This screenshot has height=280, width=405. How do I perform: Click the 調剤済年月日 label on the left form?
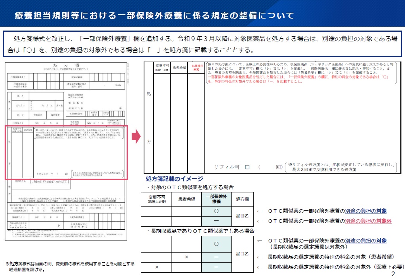pyautogui.click(x=19, y=217)
